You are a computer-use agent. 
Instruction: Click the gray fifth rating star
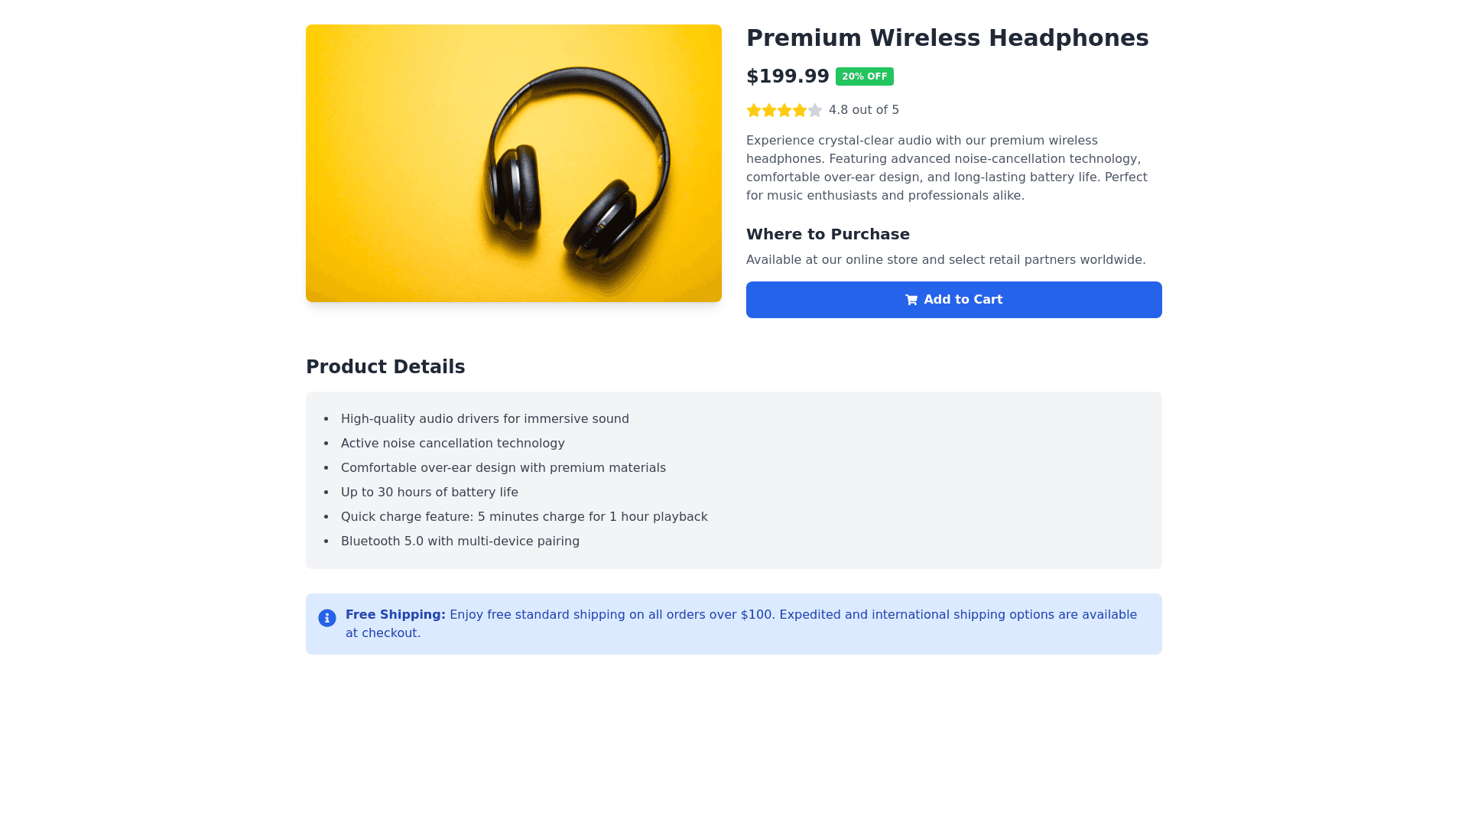click(815, 110)
